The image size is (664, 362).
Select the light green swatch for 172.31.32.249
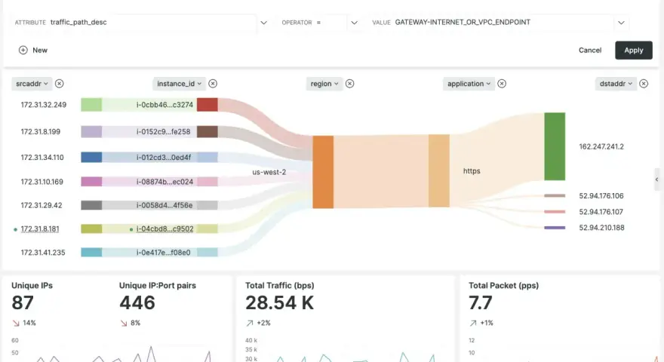[91, 105]
